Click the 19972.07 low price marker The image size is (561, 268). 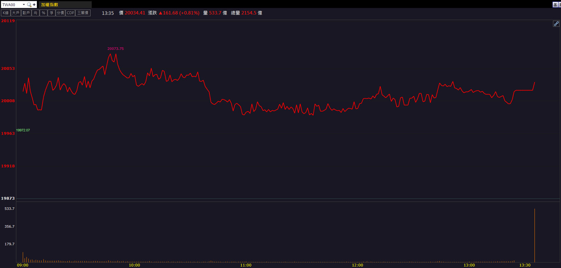[x=23, y=130]
